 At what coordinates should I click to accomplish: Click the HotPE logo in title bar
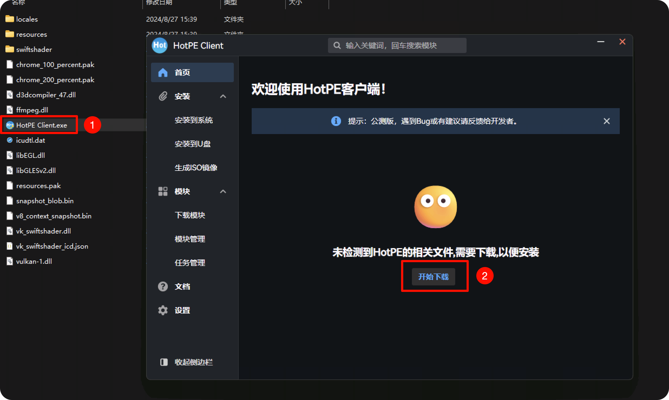(160, 45)
